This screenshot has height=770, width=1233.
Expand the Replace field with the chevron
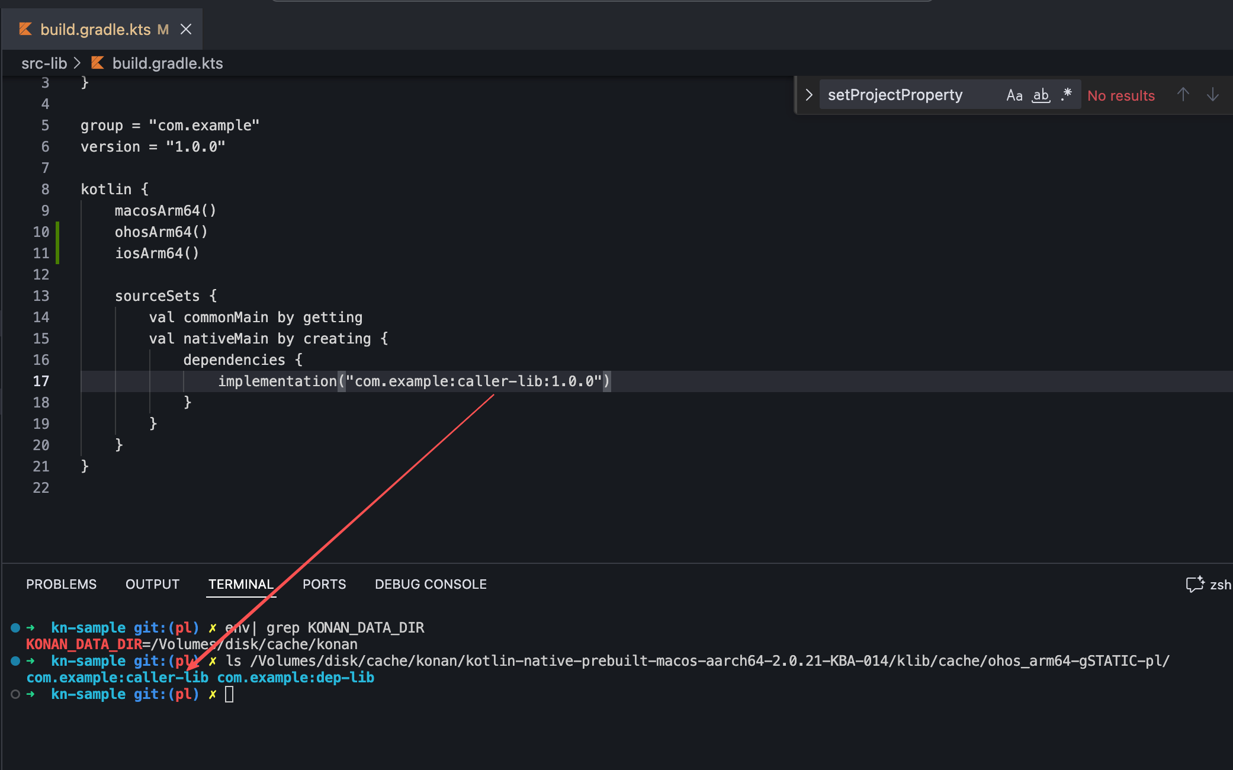[x=809, y=95]
